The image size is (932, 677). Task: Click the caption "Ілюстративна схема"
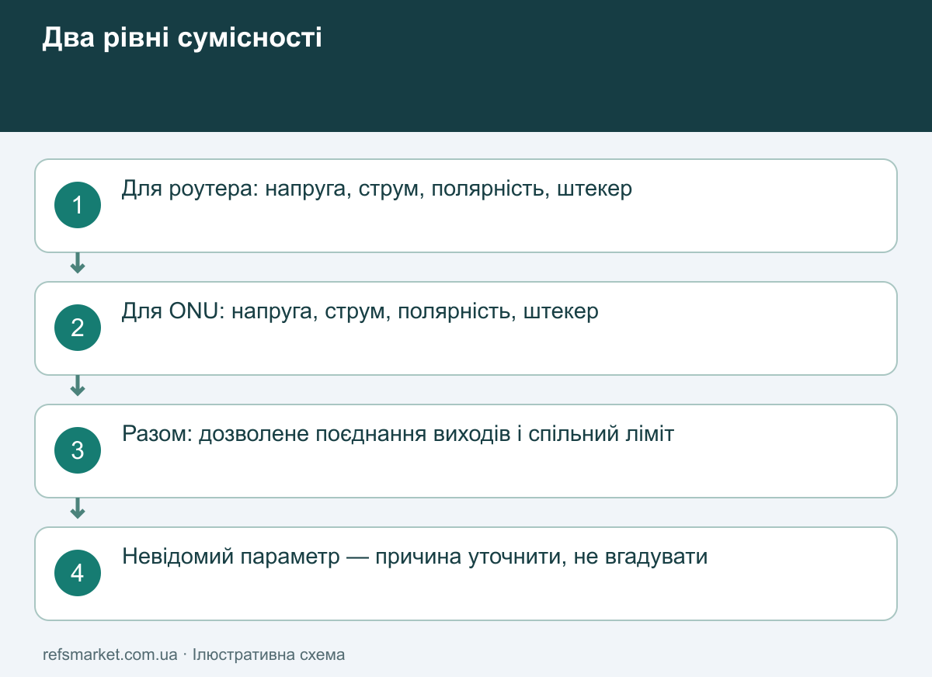(x=269, y=654)
